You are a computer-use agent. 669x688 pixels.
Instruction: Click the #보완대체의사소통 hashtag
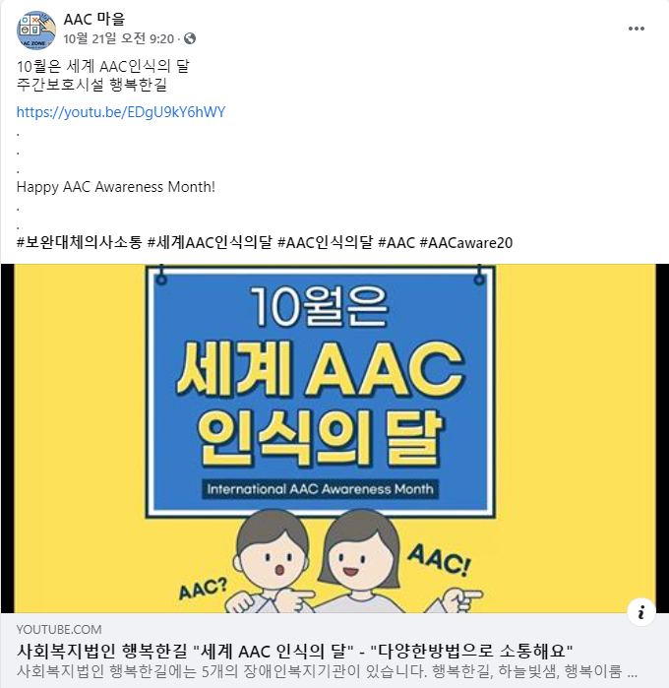(80, 243)
